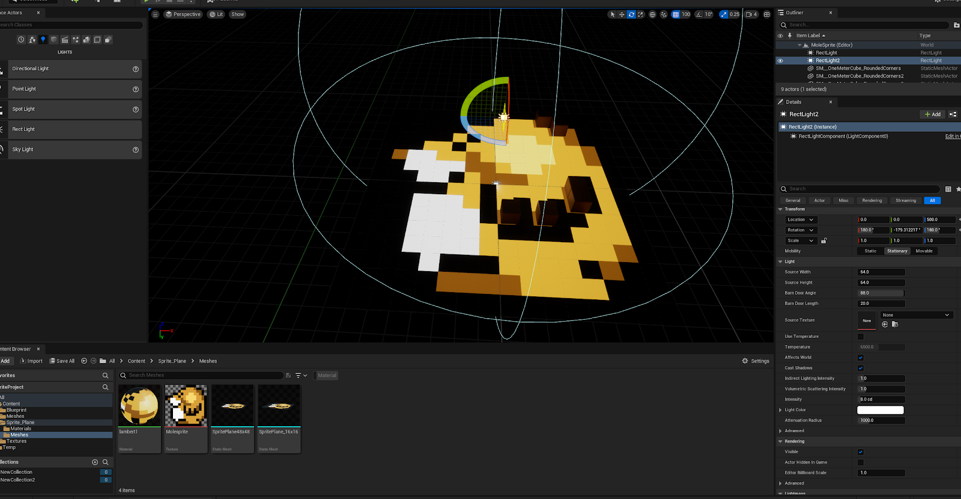Enable Use Temperature checkbox
This screenshot has height=499, width=961.
(861, 337)
